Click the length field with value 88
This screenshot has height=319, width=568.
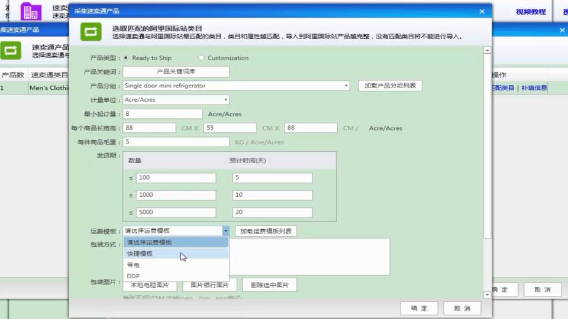coord(149,128)
